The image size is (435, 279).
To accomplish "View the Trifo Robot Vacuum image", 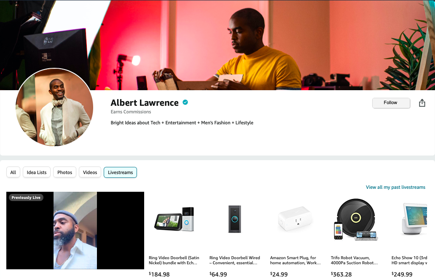I will (356, 220).
